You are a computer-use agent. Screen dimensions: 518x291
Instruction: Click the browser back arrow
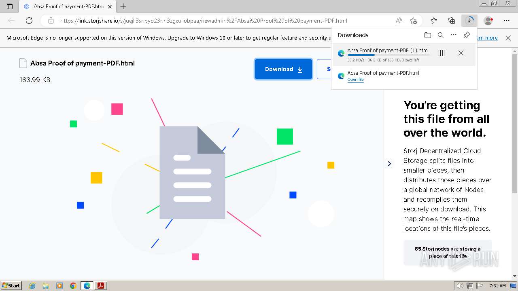[x=11, y=21]
